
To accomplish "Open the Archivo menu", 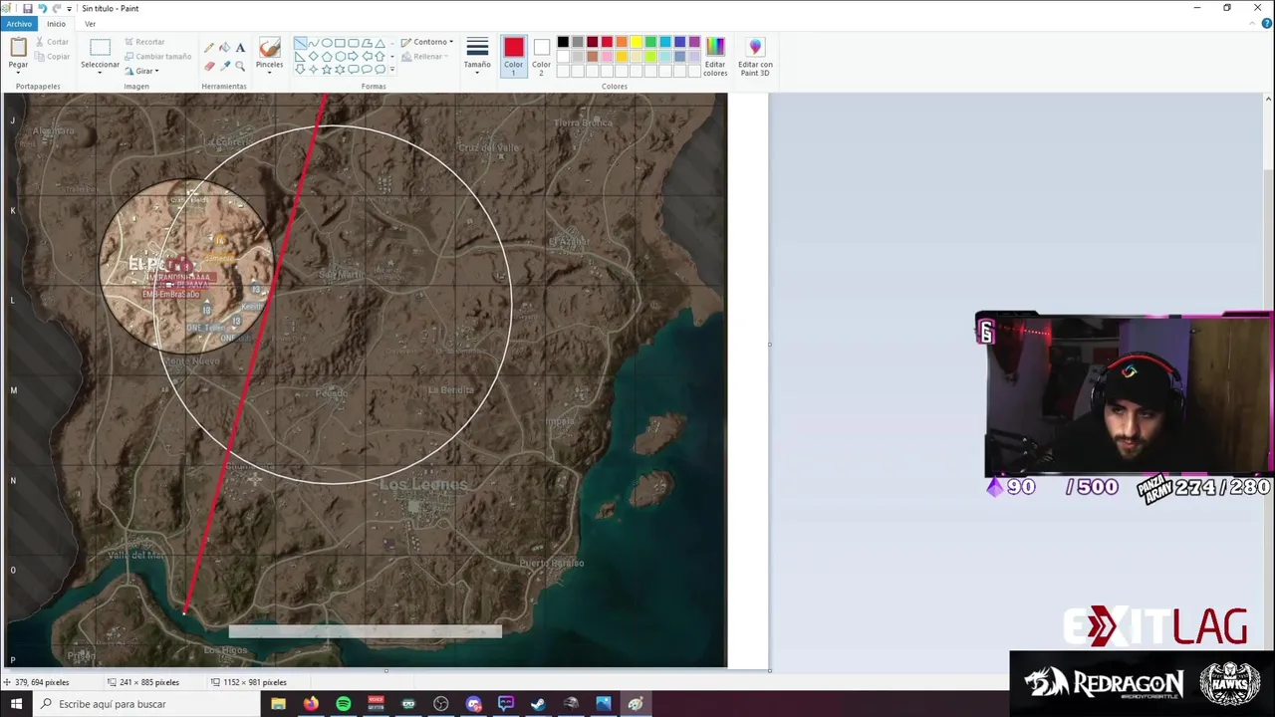I will [x=19, y=24].
